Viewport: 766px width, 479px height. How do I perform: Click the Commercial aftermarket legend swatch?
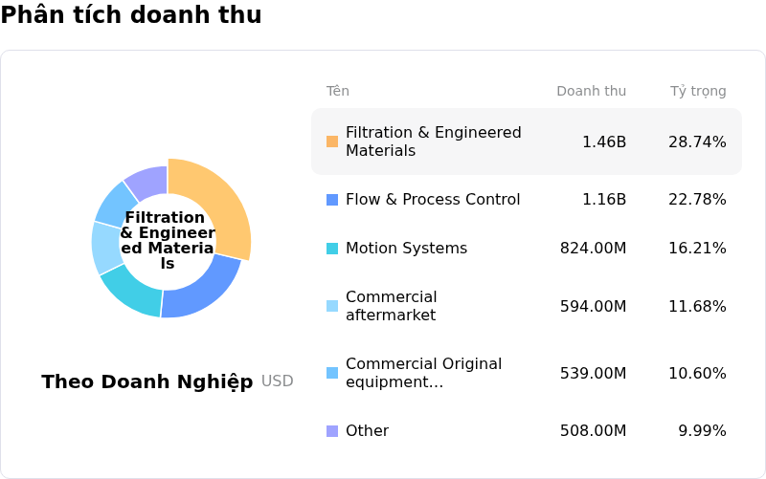point(332,306)
